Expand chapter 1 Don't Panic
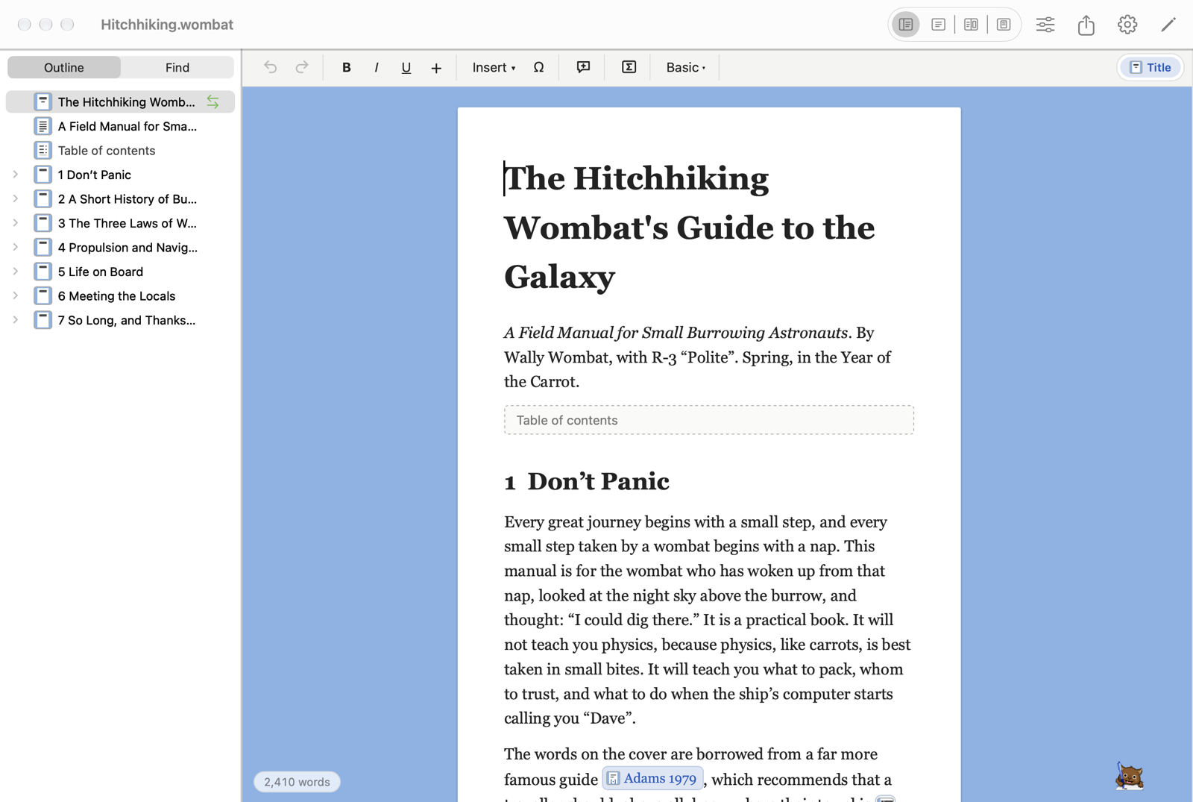This screenshot has width=1193, height=802. pos(15,175)
